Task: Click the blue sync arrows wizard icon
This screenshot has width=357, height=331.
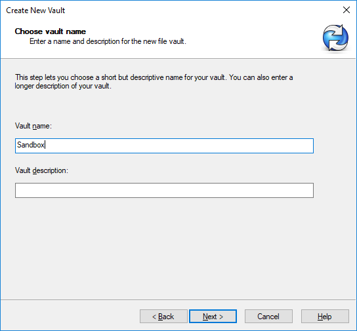Action: (335, 38)
